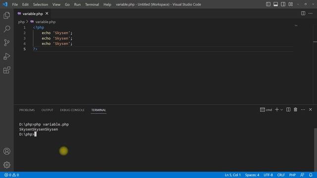
Task: Place cursor on line 2 echo statement
Action: (x=57, y=33)
